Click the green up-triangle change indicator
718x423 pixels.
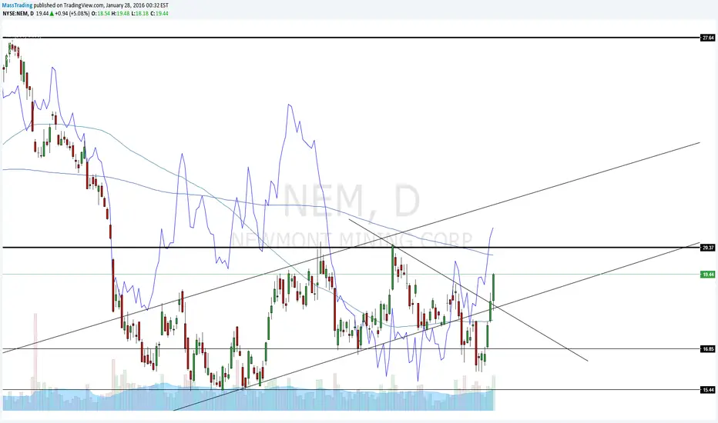[x=52, y=14]
